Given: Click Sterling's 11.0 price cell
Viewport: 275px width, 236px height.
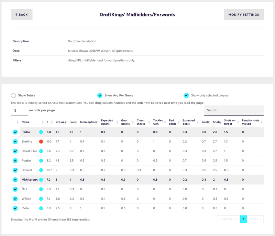Looking at the screenshot, I should (x=49, y=142).
